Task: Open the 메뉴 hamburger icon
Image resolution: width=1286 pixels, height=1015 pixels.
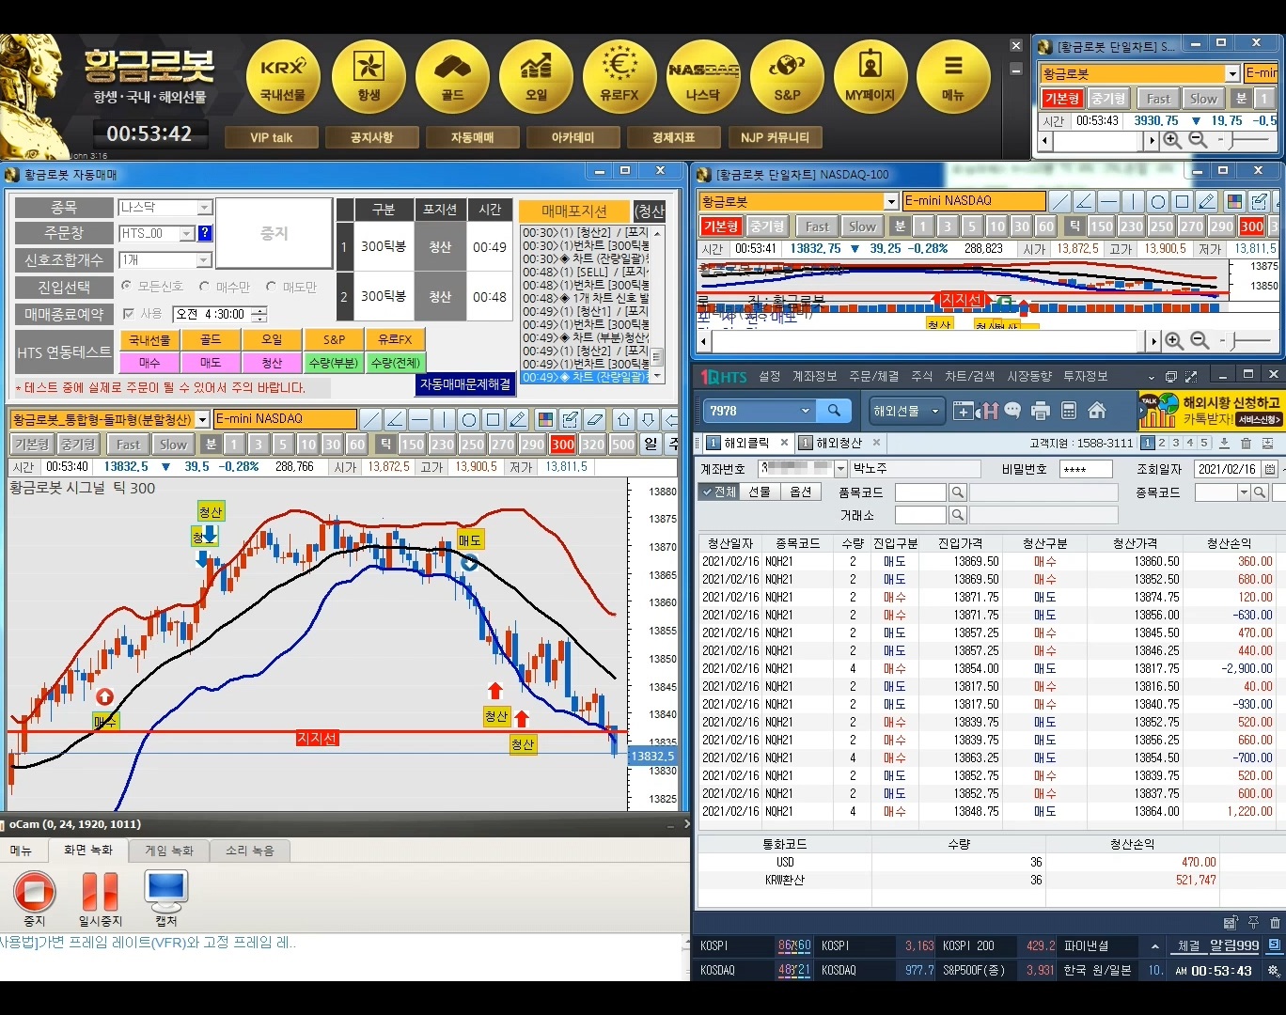Action: tap(953, 77)
